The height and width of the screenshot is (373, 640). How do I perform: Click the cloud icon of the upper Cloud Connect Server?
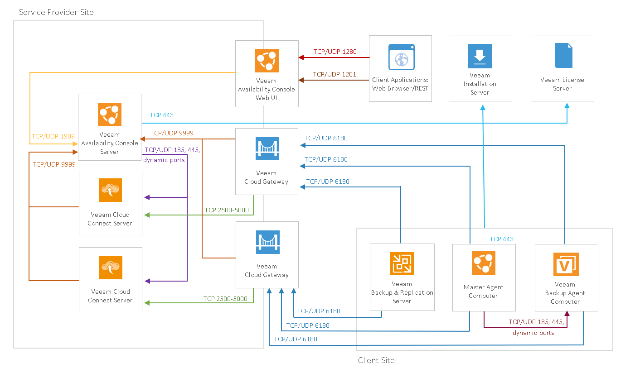110,190
